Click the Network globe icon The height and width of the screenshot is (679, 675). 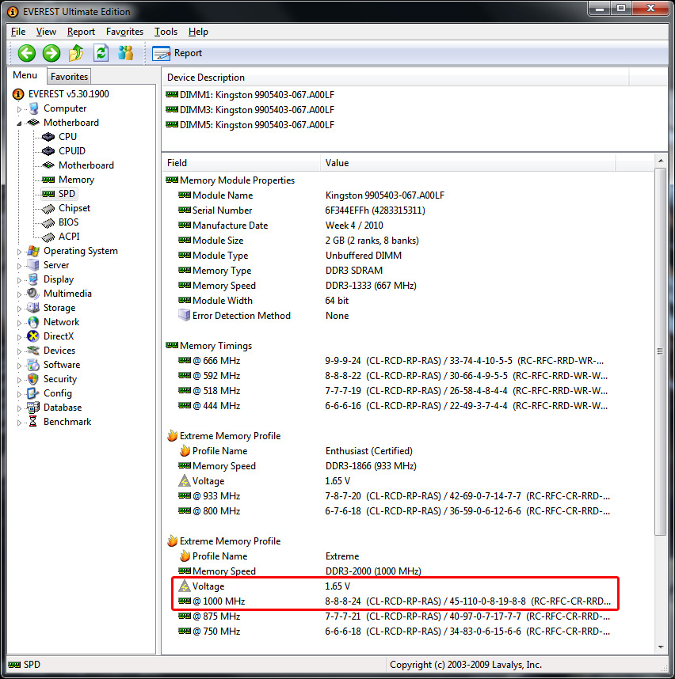point(33,322)
